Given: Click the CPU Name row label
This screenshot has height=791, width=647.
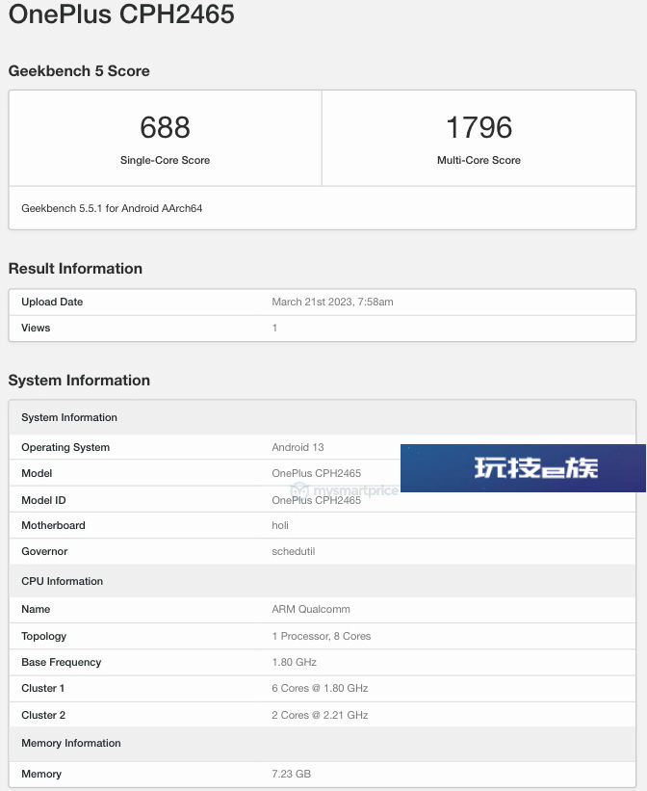Looking at the screenshot, I should pyautogui.click(x=36, y=610).
